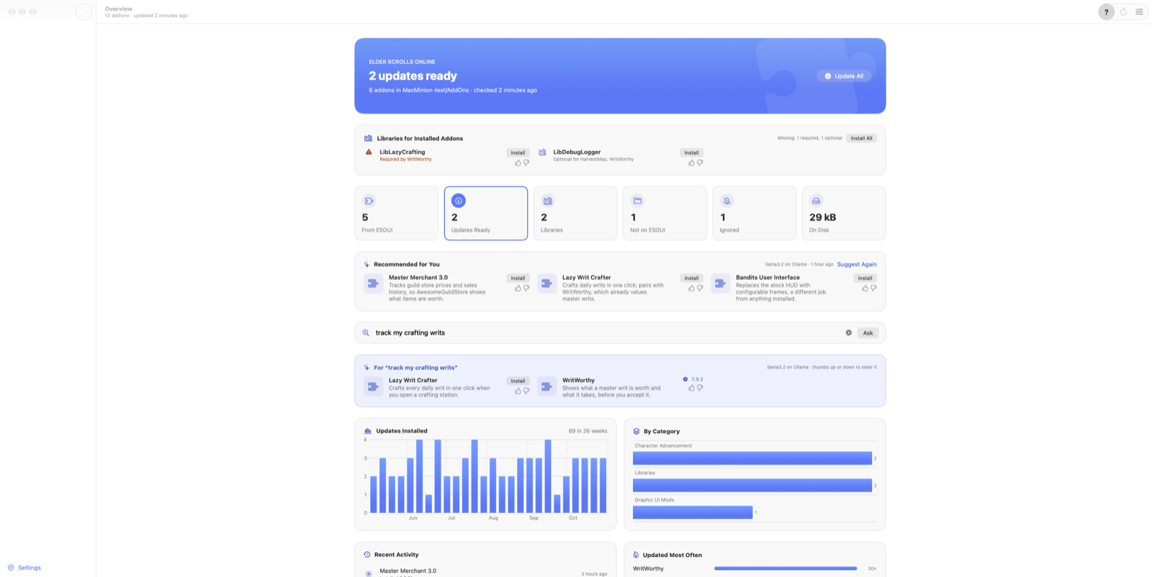
Task: Open the sliders preferences icon in toolbar
Action: pyautogui.click(x=1139, y=12)
